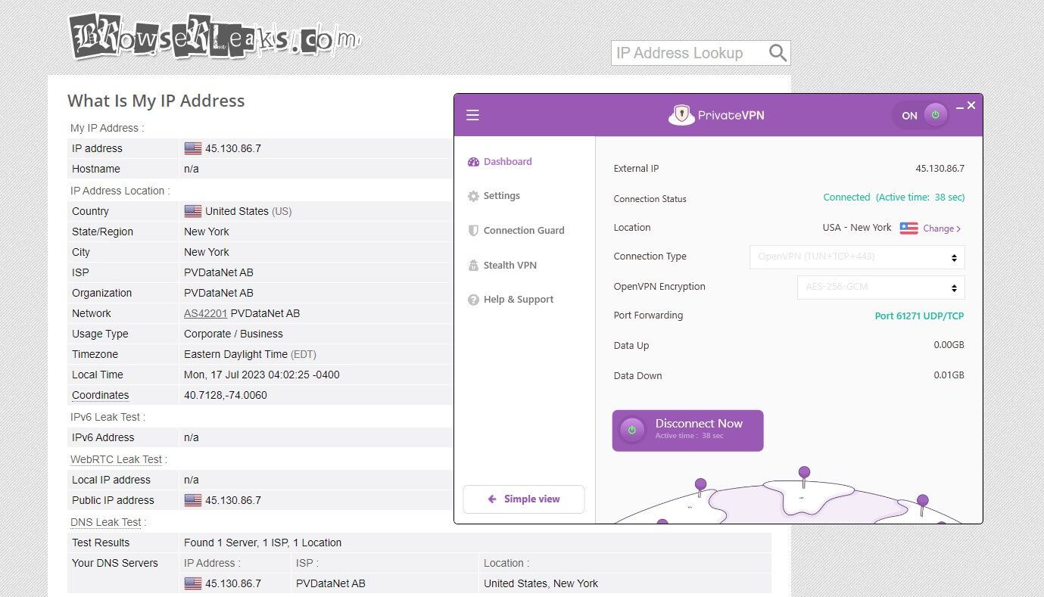Click the left upper map pin
Screen dimensions: 1044x597
pos(701,487)
